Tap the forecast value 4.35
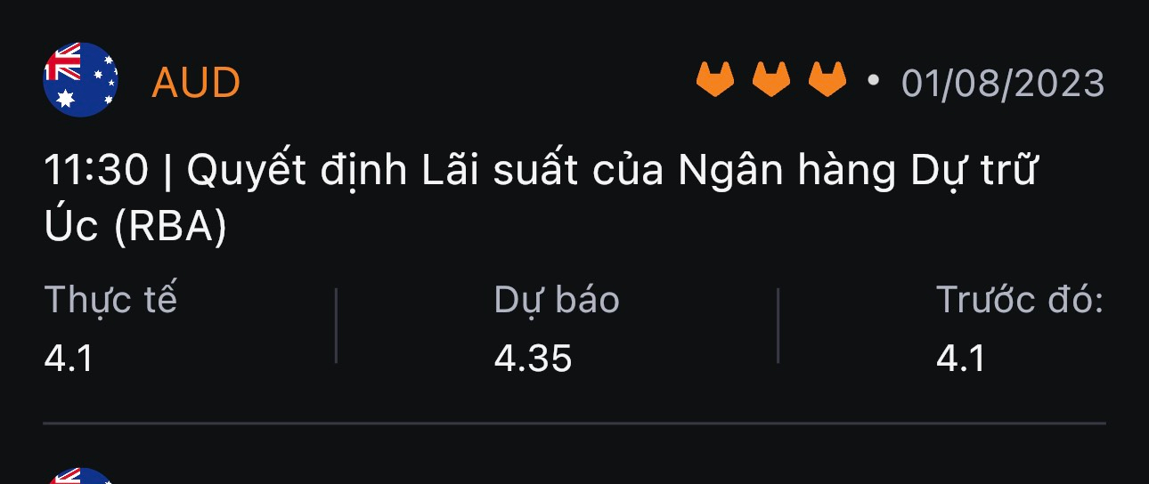 [x=533, y=359]
